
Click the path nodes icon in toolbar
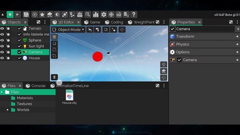[x=72, y=15]
